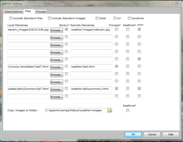Open folder browser for Copy images folder
The image size is (183, 142).
click(109, 110)
